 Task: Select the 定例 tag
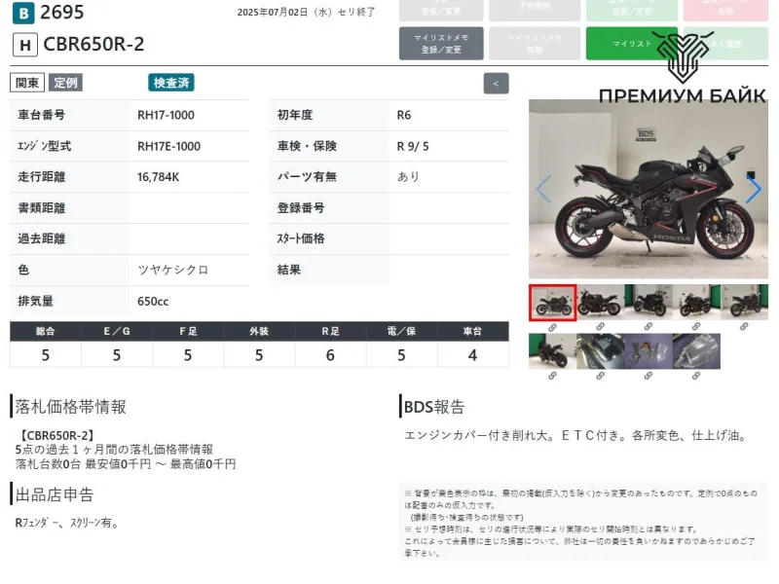click(x=66, y=83)
